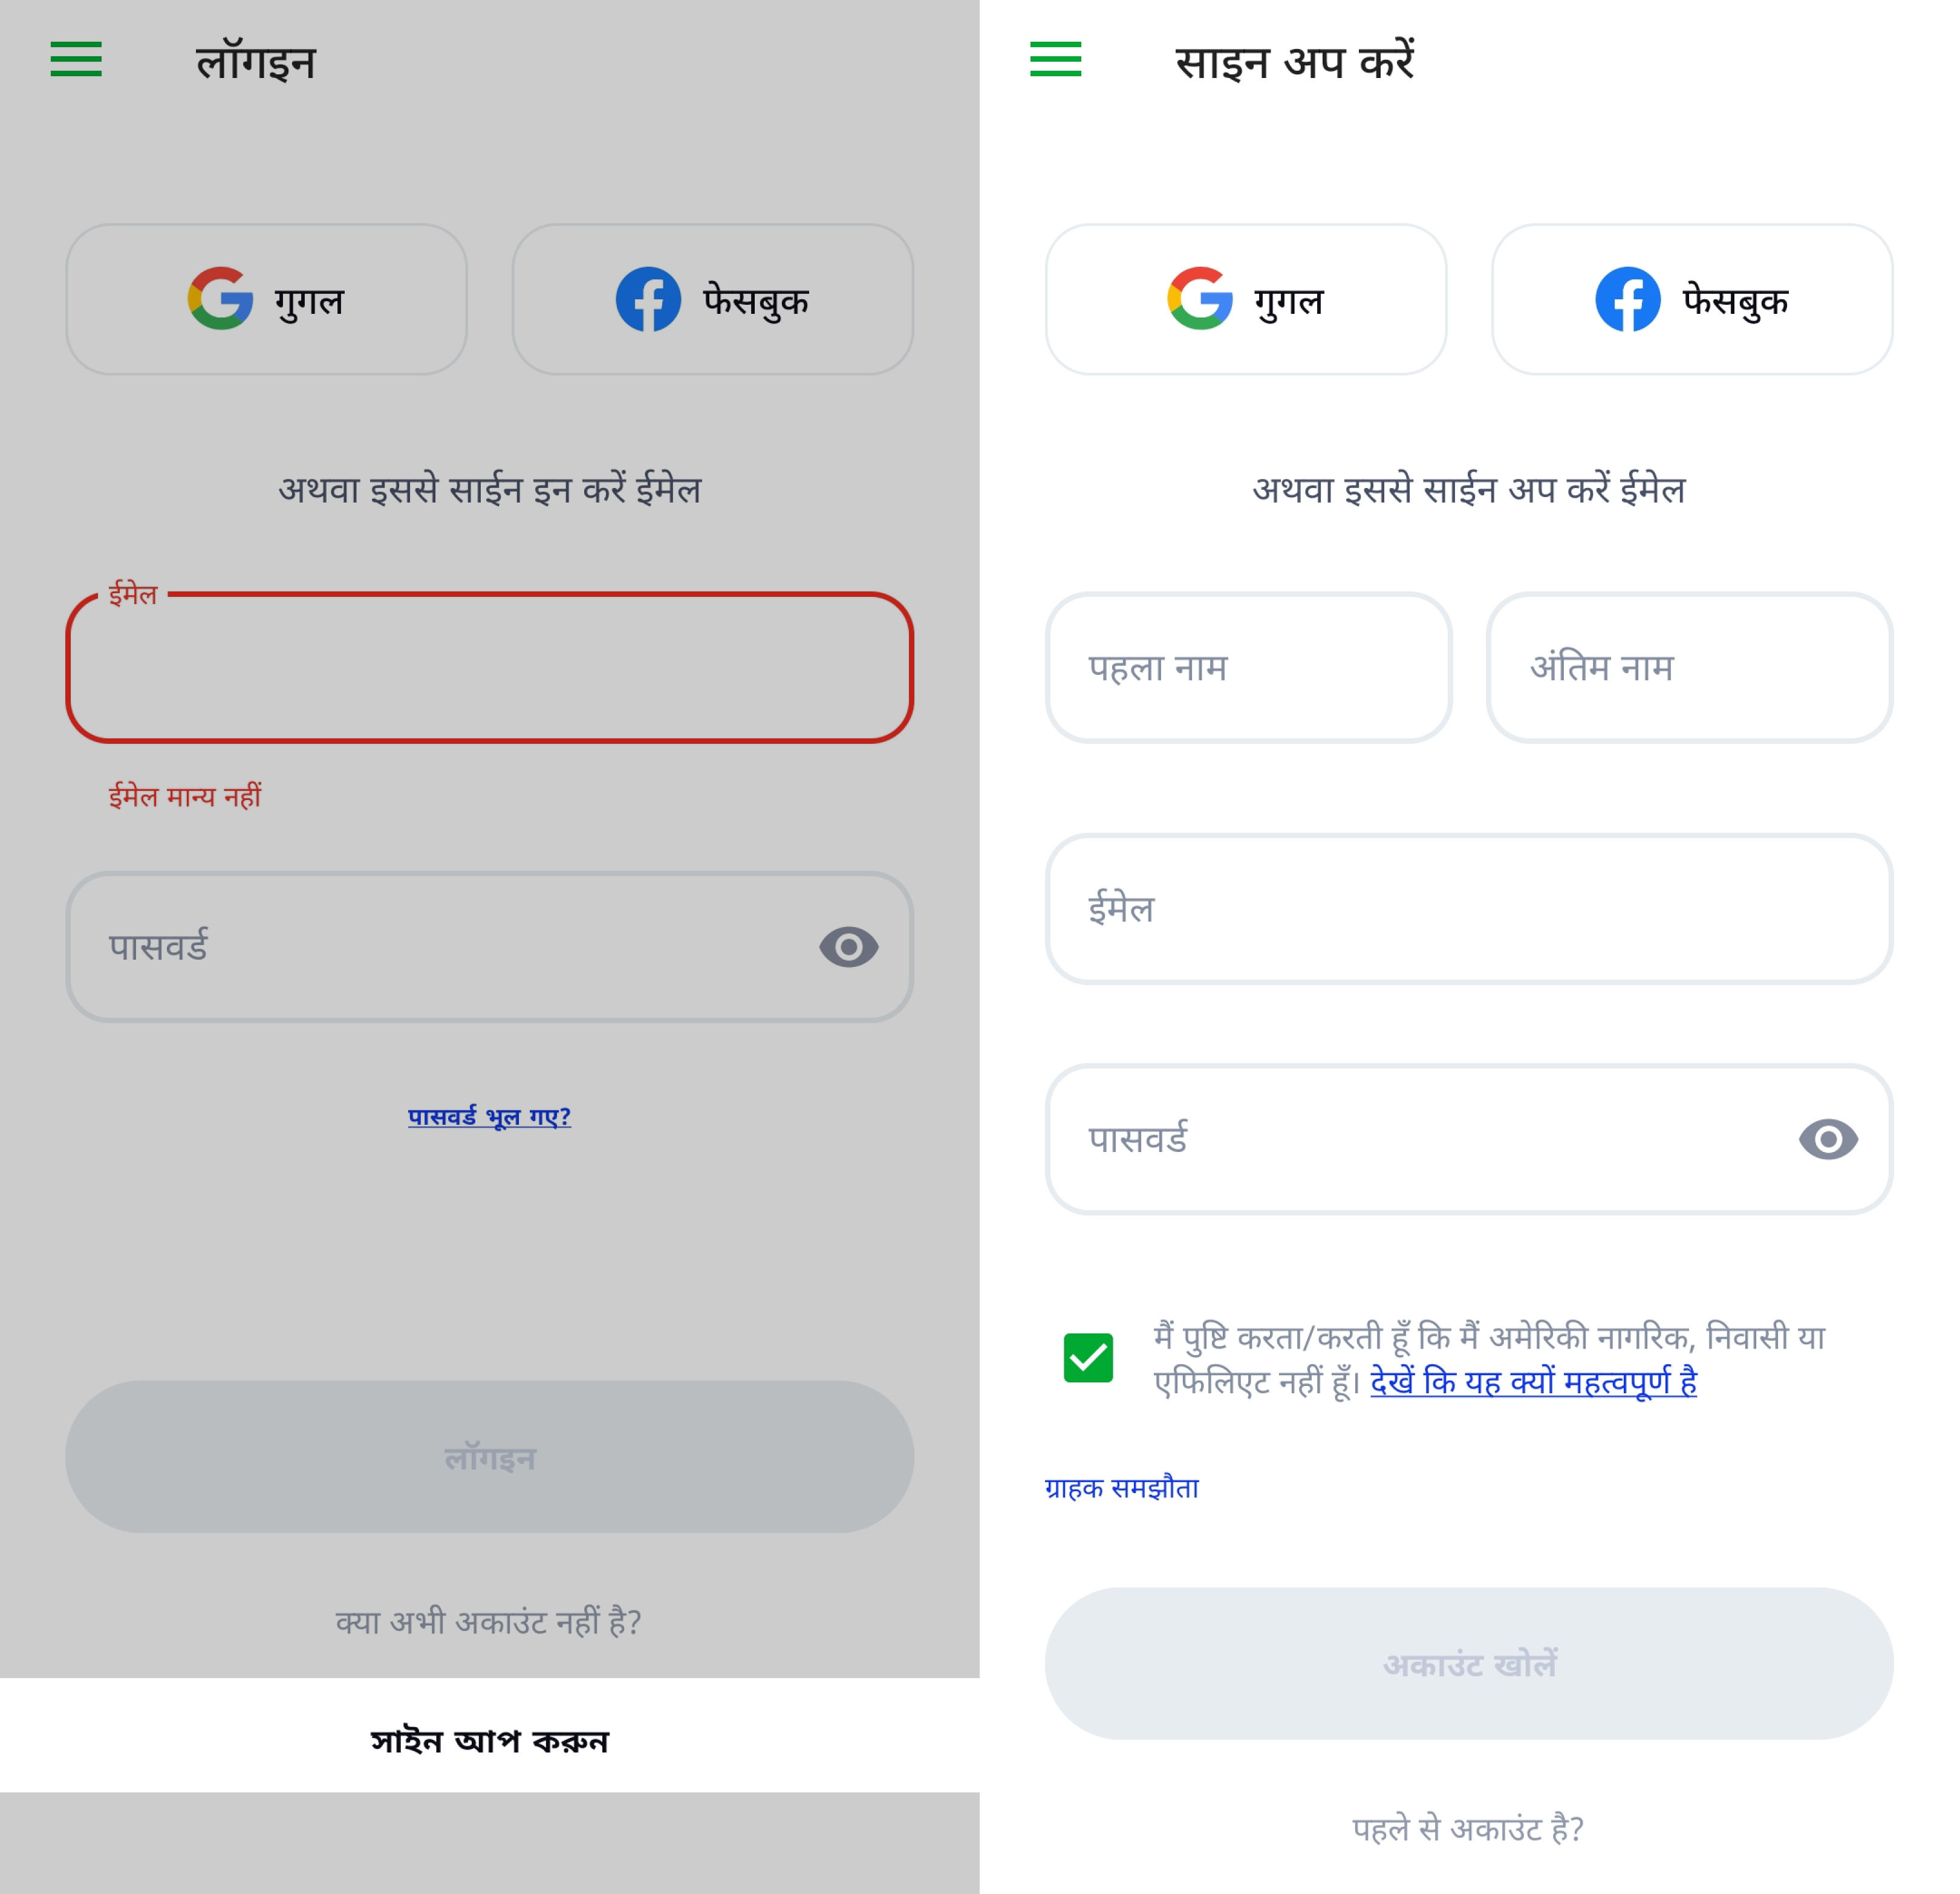The image size is (1960, 1894).
Task: Click the login पासवर्ड input field
Action: 490,947
